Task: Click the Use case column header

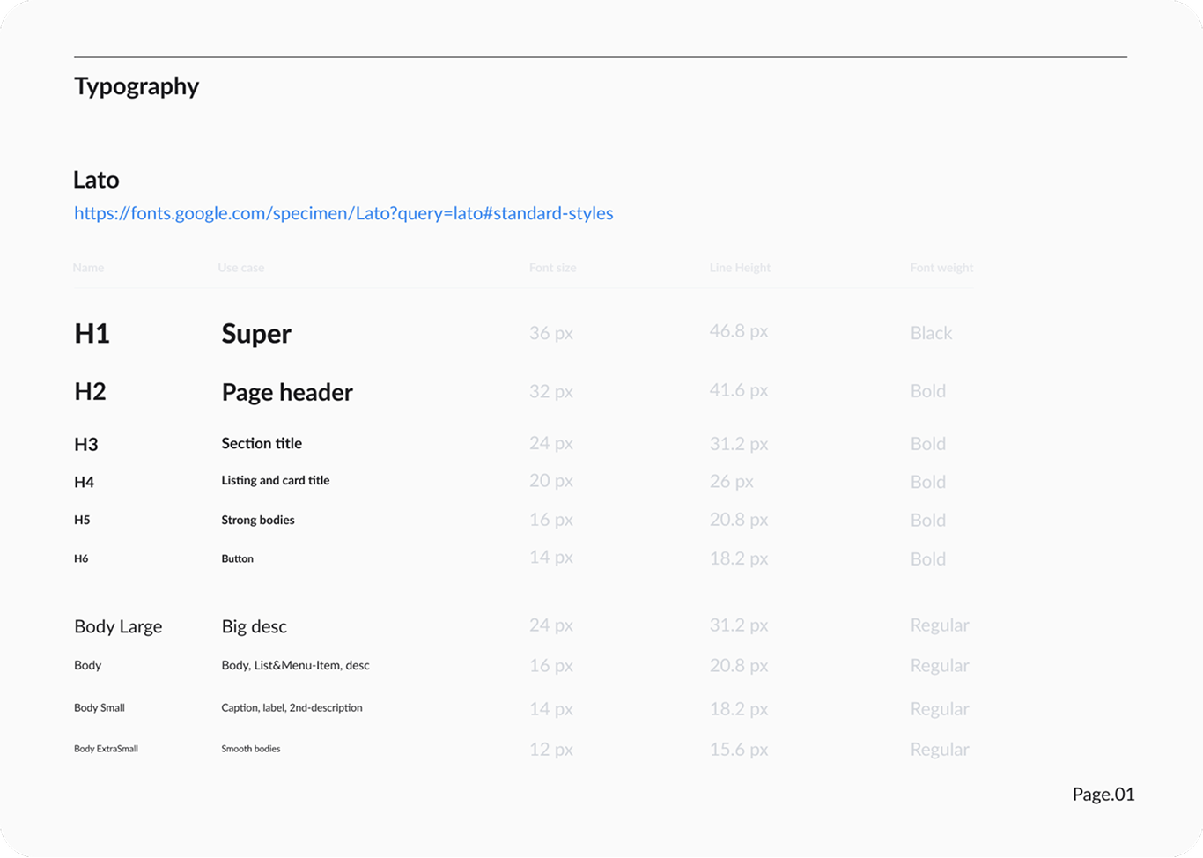Action: [240, 268]
